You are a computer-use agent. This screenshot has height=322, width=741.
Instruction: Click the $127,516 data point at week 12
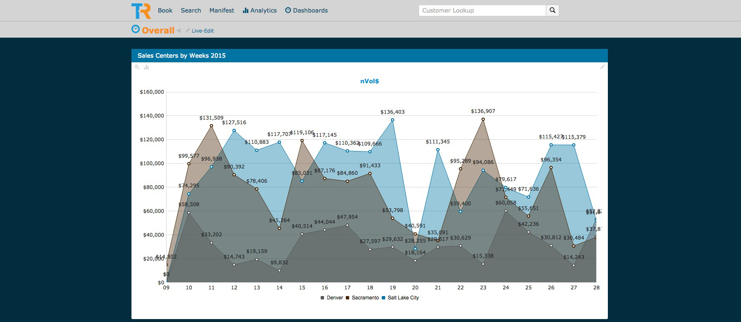234,130
